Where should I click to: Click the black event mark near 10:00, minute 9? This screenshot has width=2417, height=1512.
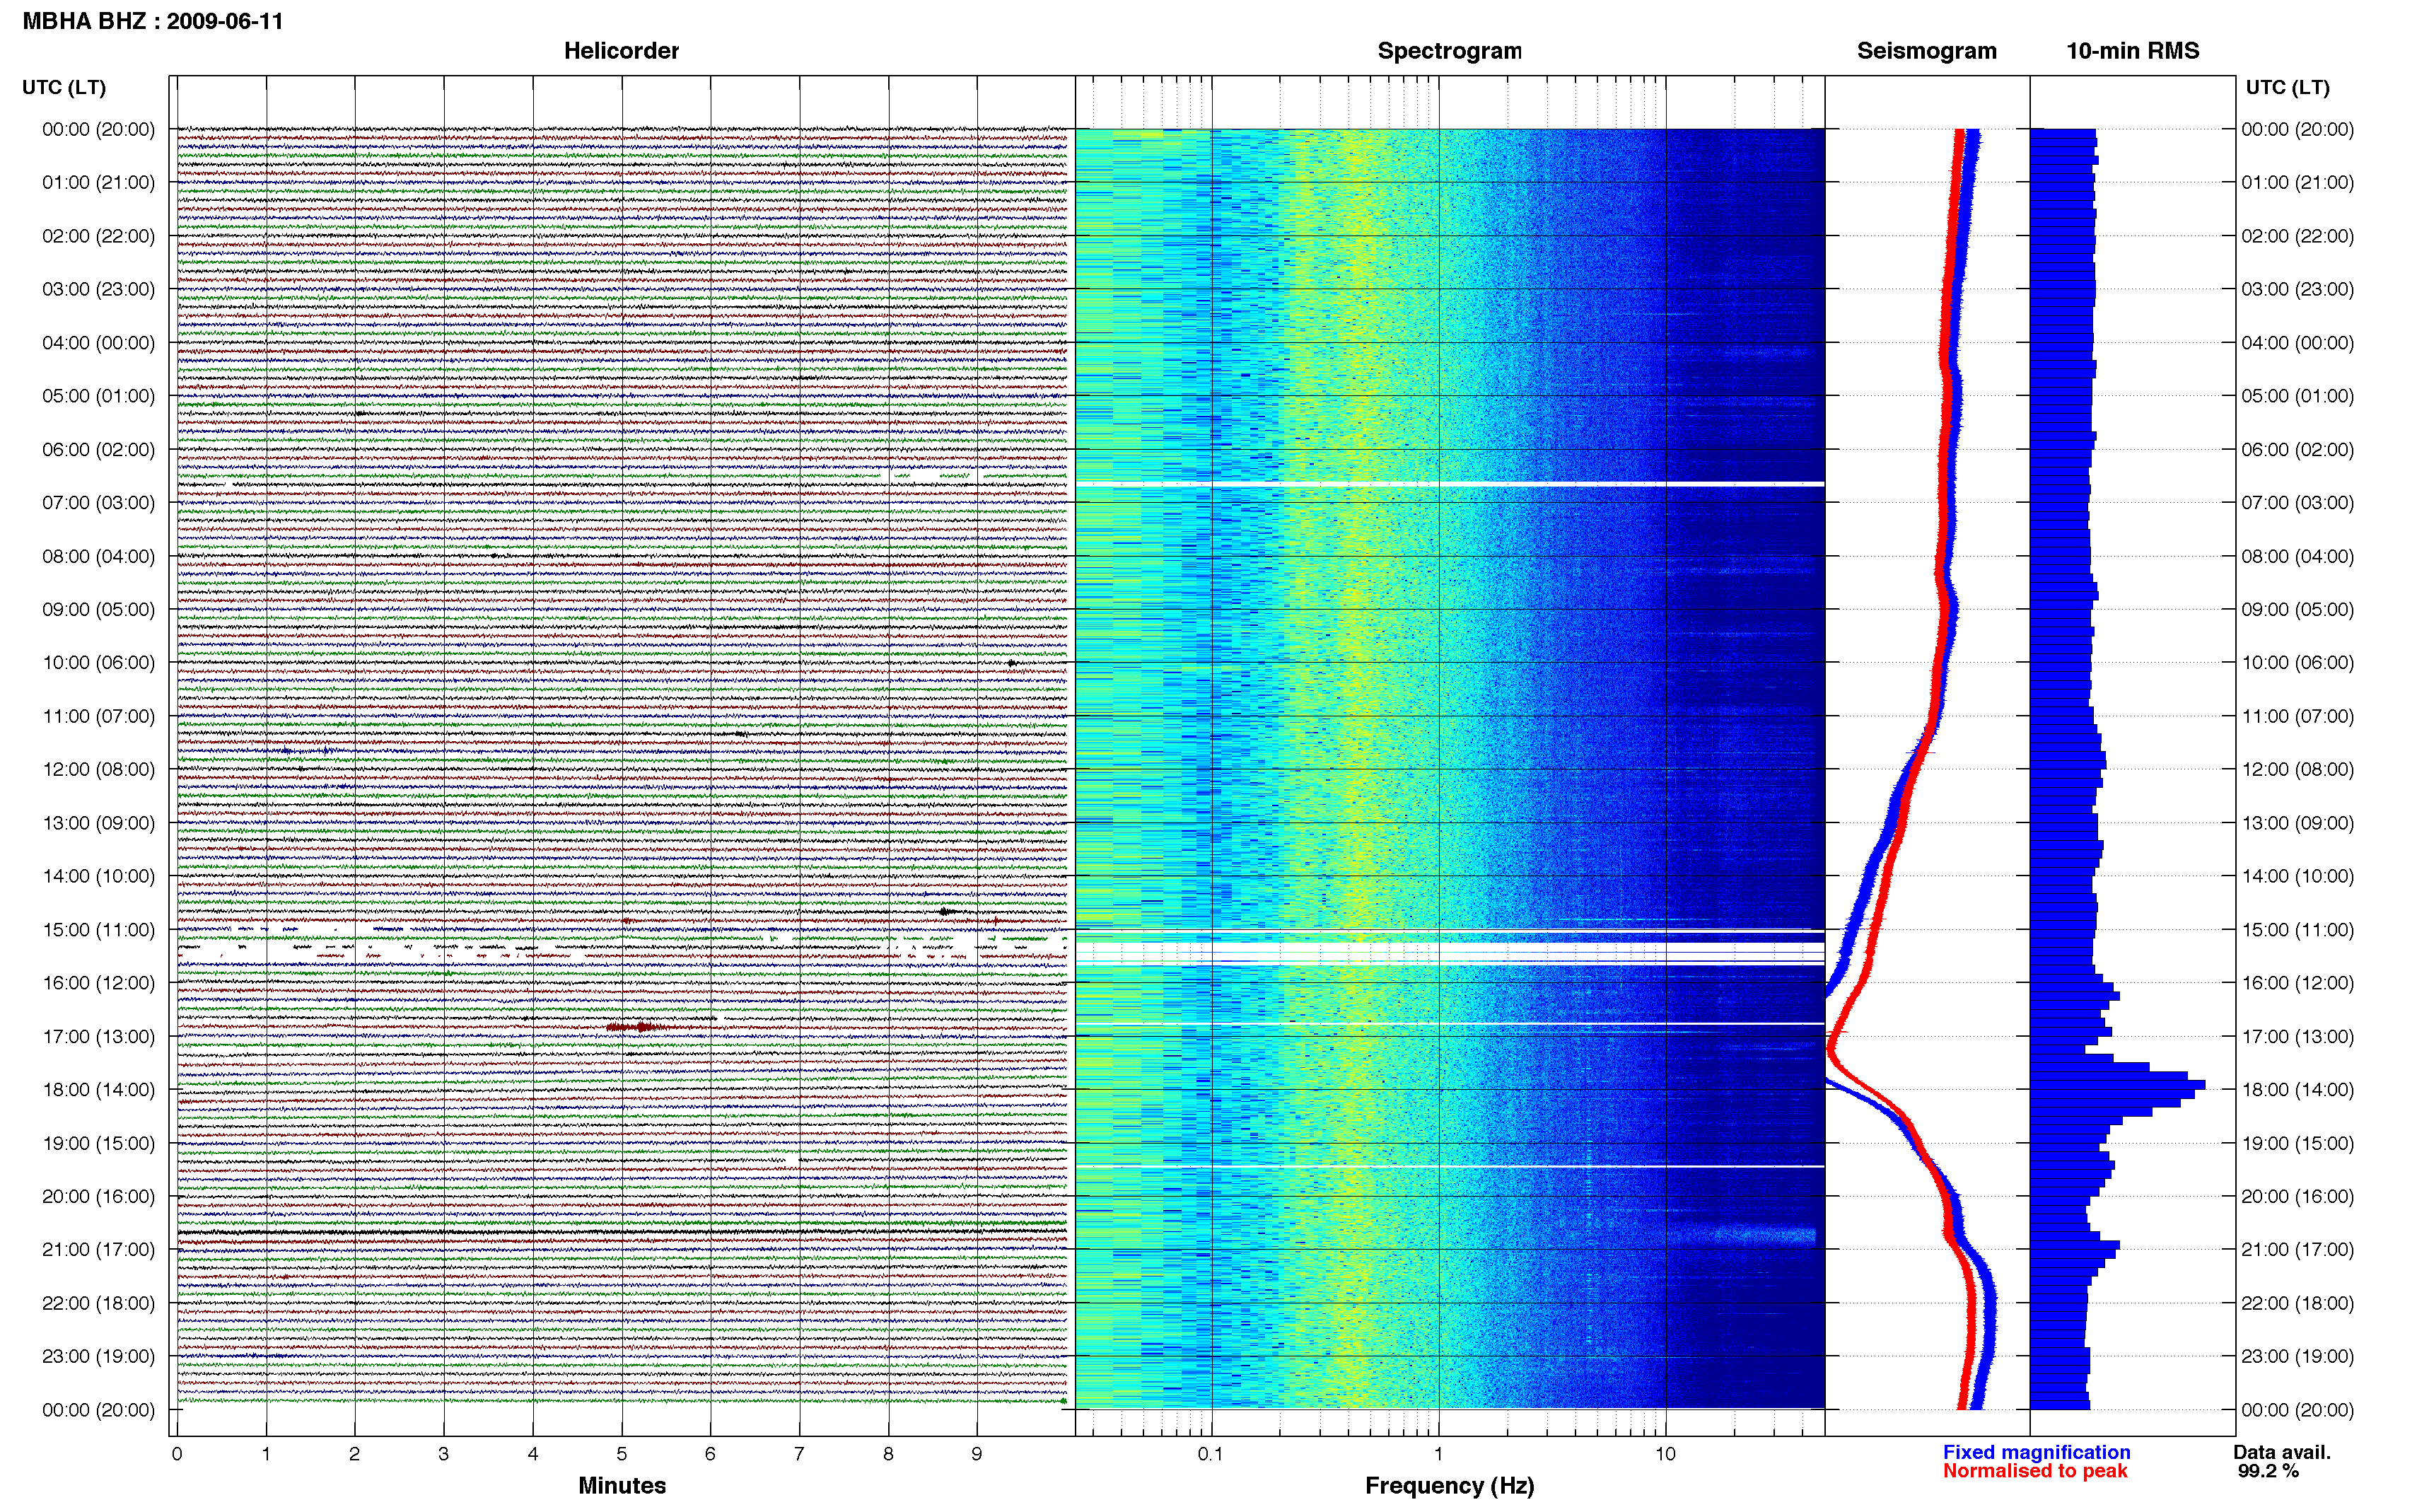1012,663
